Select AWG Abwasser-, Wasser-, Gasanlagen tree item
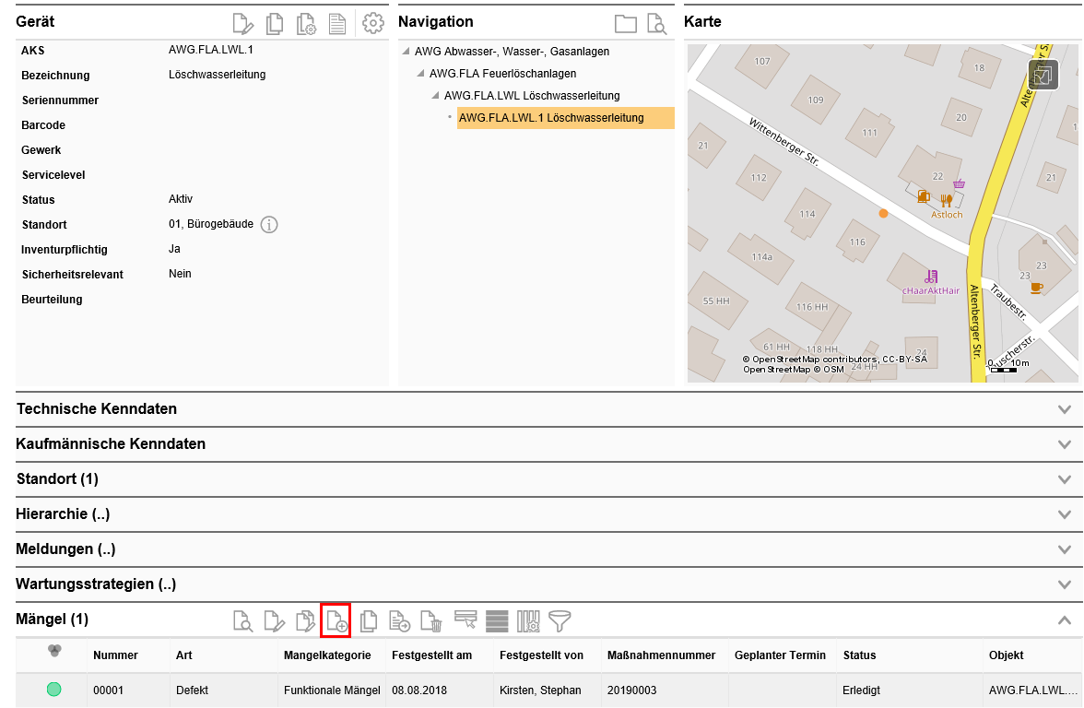The image size is (1084, 708). tap(512, 52)
